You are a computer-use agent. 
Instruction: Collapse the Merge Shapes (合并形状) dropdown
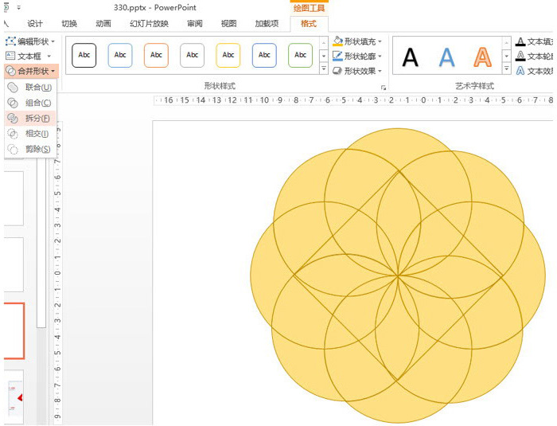click(30, 71)
